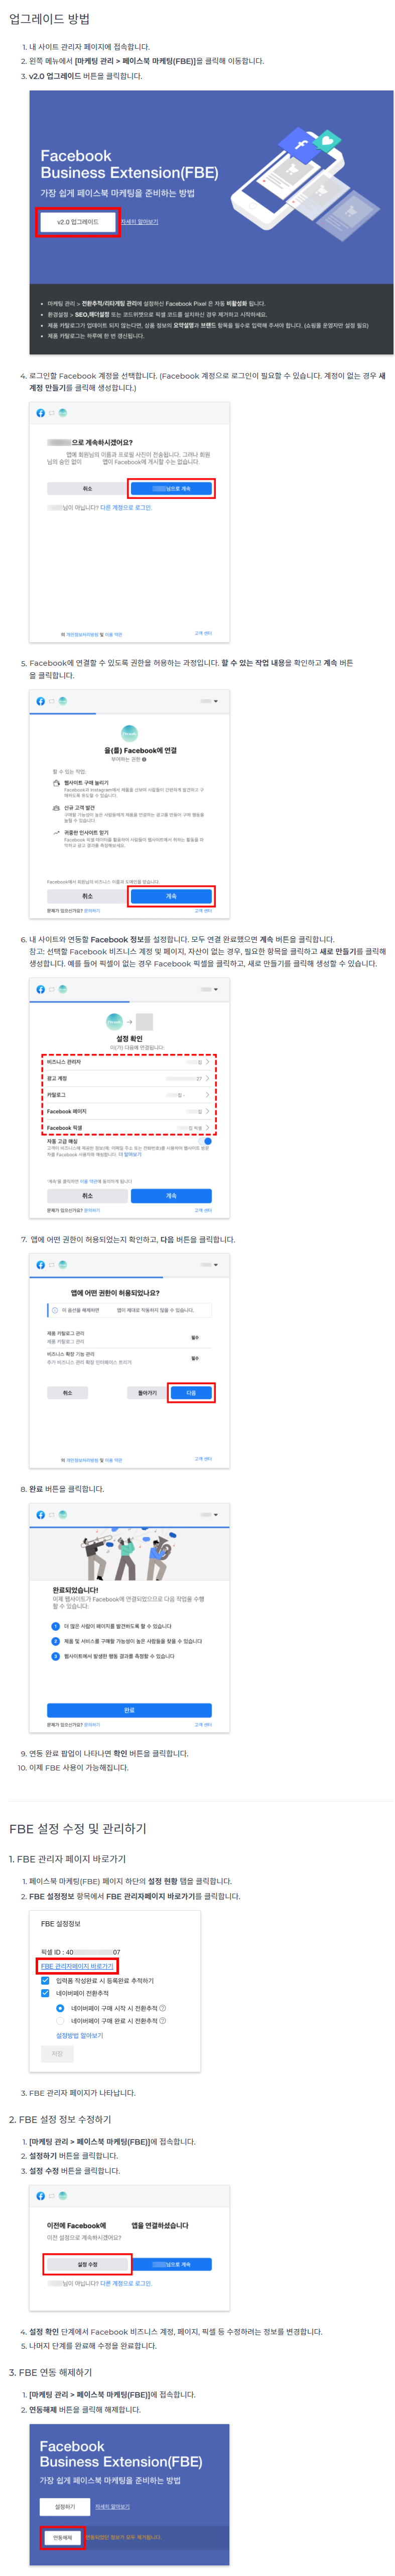This screenshot has width=395, height=2576.
Task: Select 네이버페이 구매 완료 시 전환추적 radio
Action: point(60,2020)
